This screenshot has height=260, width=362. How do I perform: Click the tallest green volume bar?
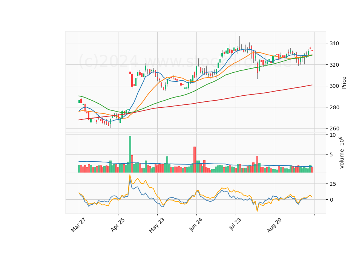pos(130,154)
